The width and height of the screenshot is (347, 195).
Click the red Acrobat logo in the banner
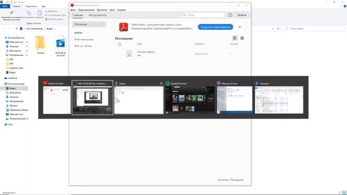pos(124,27)
